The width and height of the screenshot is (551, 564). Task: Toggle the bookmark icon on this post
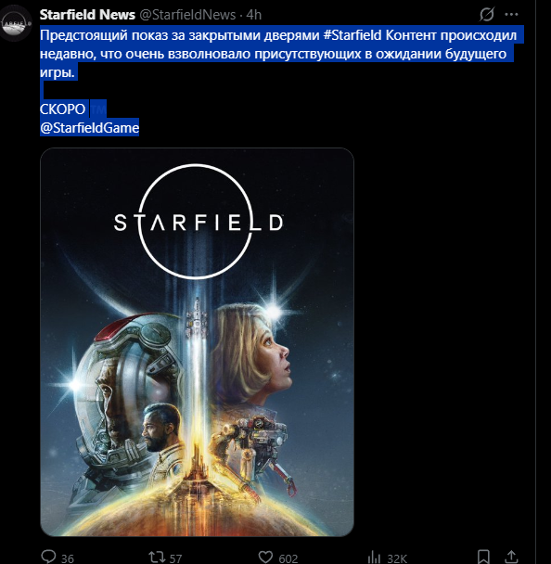click(x=483, y=557)
